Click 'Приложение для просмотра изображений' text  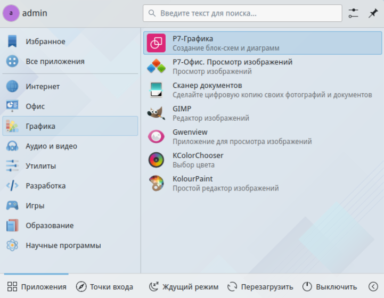click(x=242, y=142)
